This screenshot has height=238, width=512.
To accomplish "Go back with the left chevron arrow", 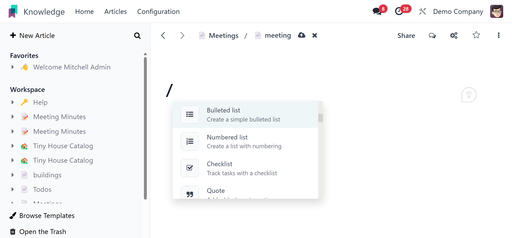I will point(163,36).
